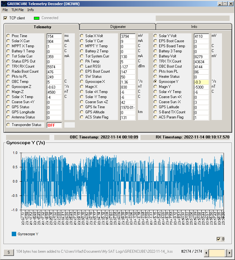Select the GPS Latitude radio button

click(155, 107)
